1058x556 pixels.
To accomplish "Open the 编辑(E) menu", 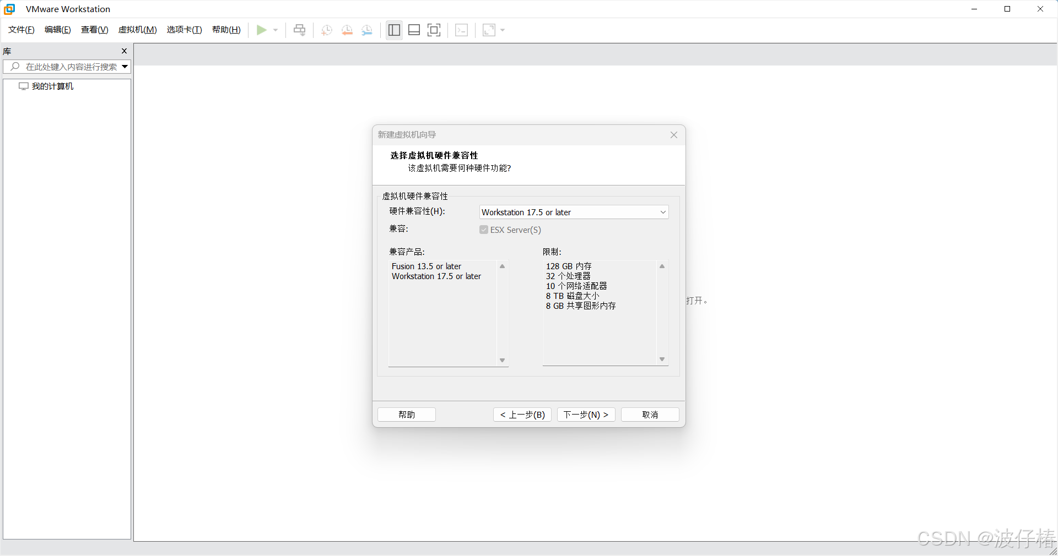I will coord(58,30).
